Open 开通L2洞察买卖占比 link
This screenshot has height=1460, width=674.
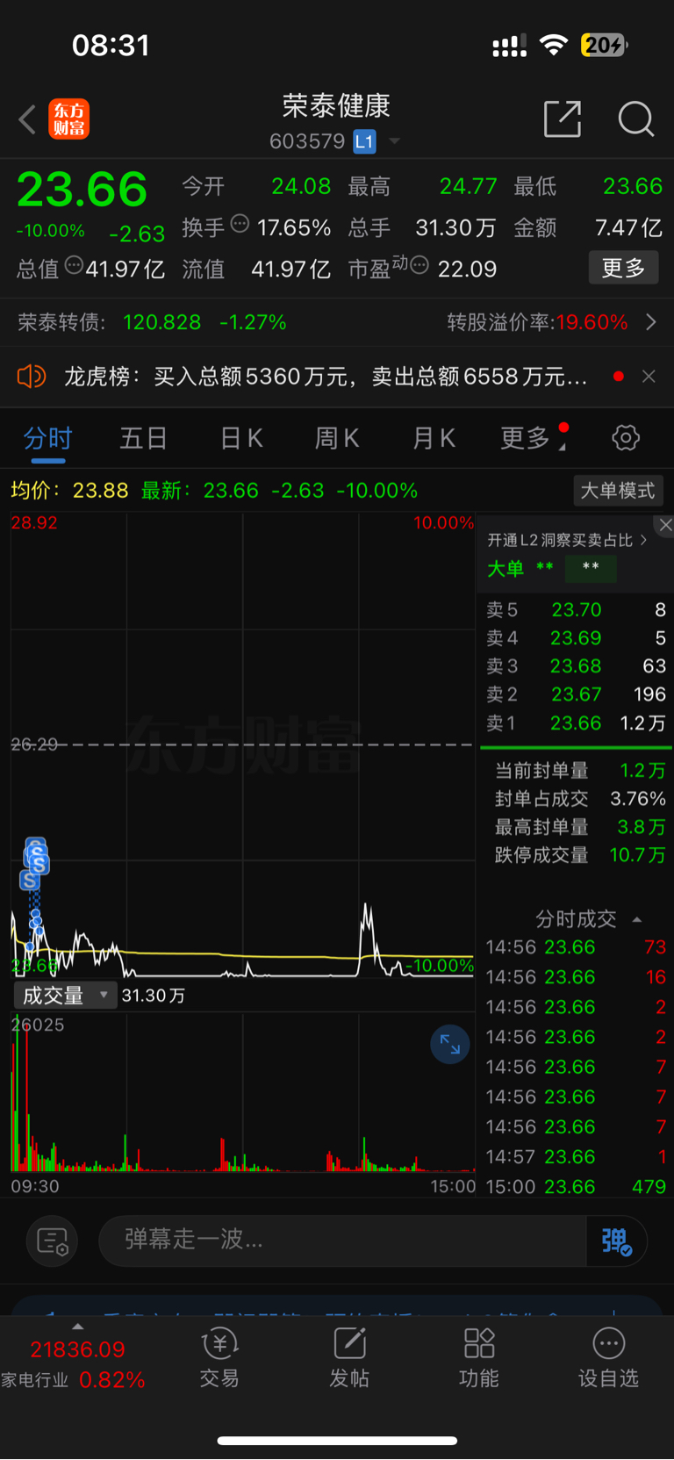tap(567, 540)
